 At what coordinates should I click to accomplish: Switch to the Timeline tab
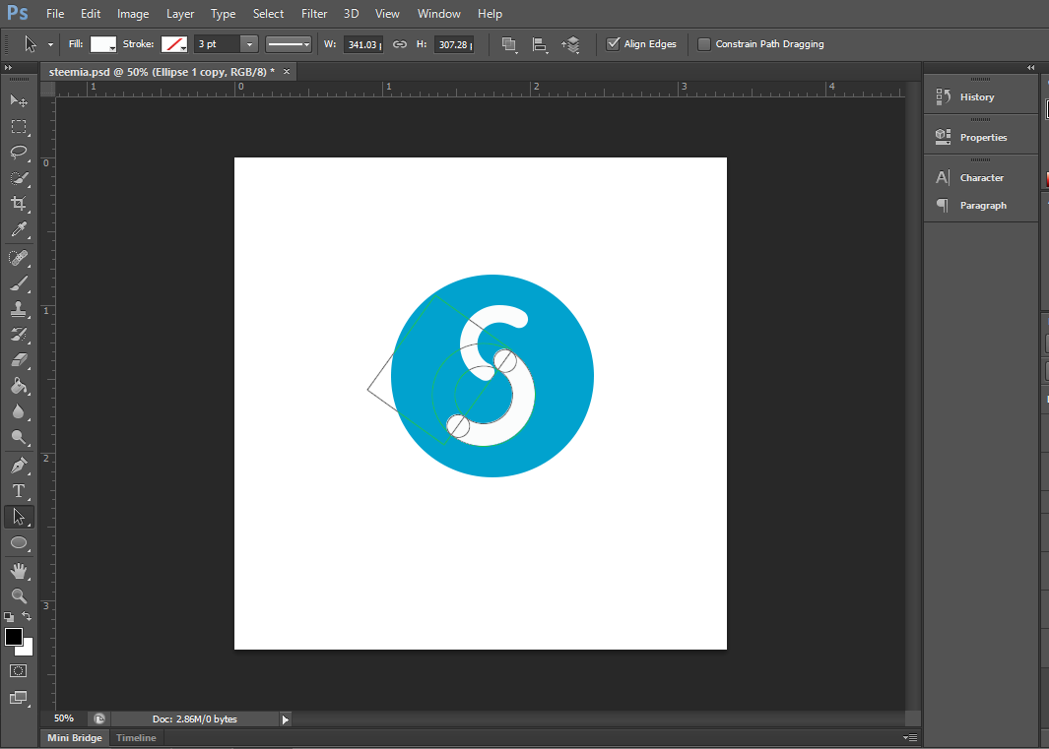coord(136,737)
